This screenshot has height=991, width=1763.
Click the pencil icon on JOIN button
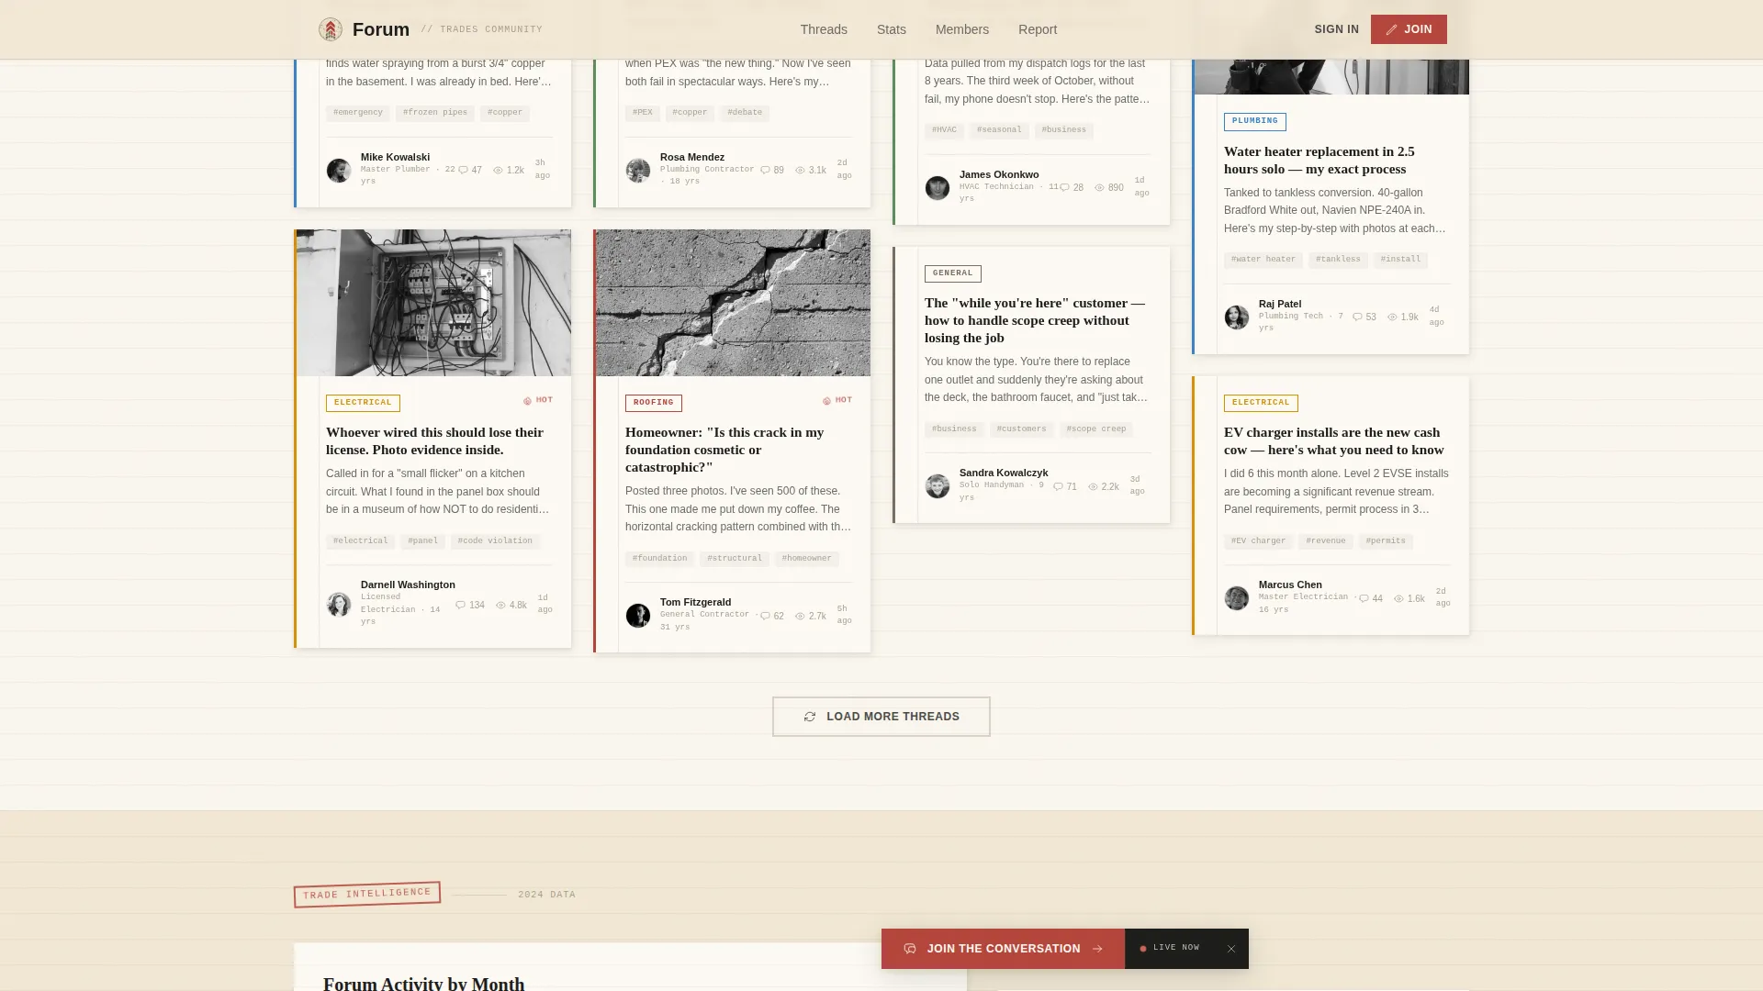pyautogui.click(x=1391, y=29)
